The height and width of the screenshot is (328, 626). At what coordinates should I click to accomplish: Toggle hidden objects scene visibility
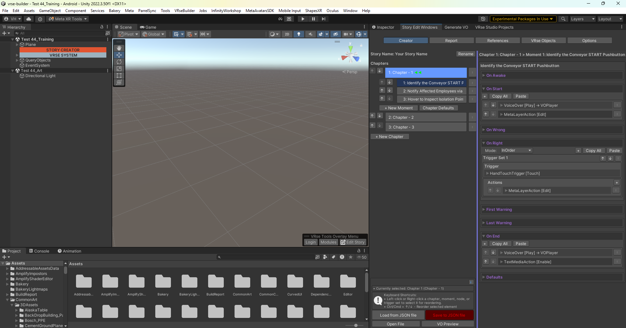click(335, 34)
